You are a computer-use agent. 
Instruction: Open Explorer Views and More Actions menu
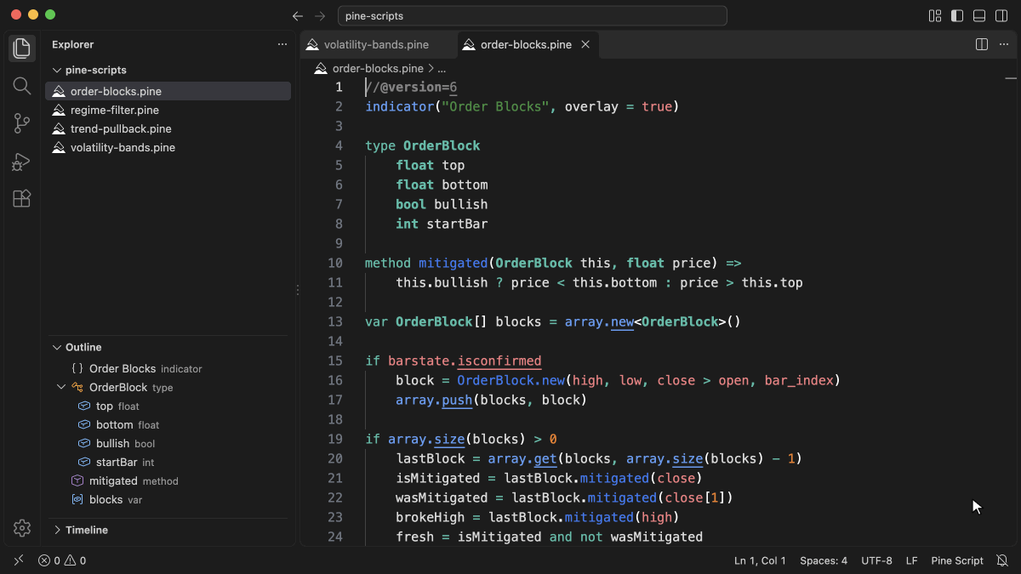click(x=282, y=44)
